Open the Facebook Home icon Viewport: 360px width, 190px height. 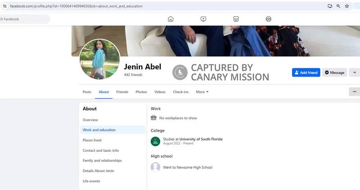(171, 19)
